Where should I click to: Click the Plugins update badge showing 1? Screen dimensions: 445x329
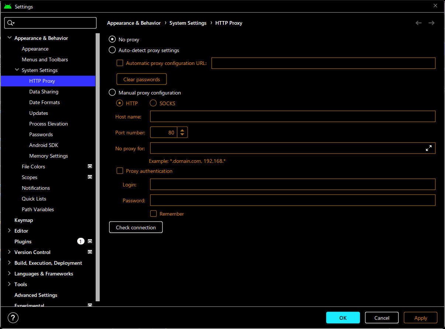pos(81,241)
